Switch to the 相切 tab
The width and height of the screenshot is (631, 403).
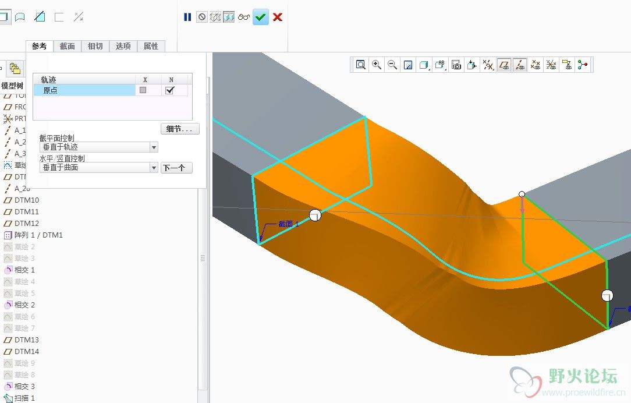(95, 46)
